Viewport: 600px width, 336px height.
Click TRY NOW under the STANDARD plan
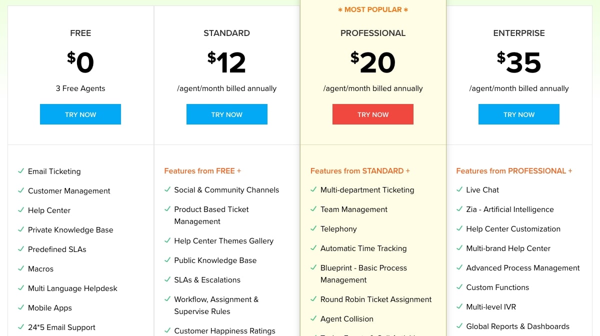click(x=226, y=114)
